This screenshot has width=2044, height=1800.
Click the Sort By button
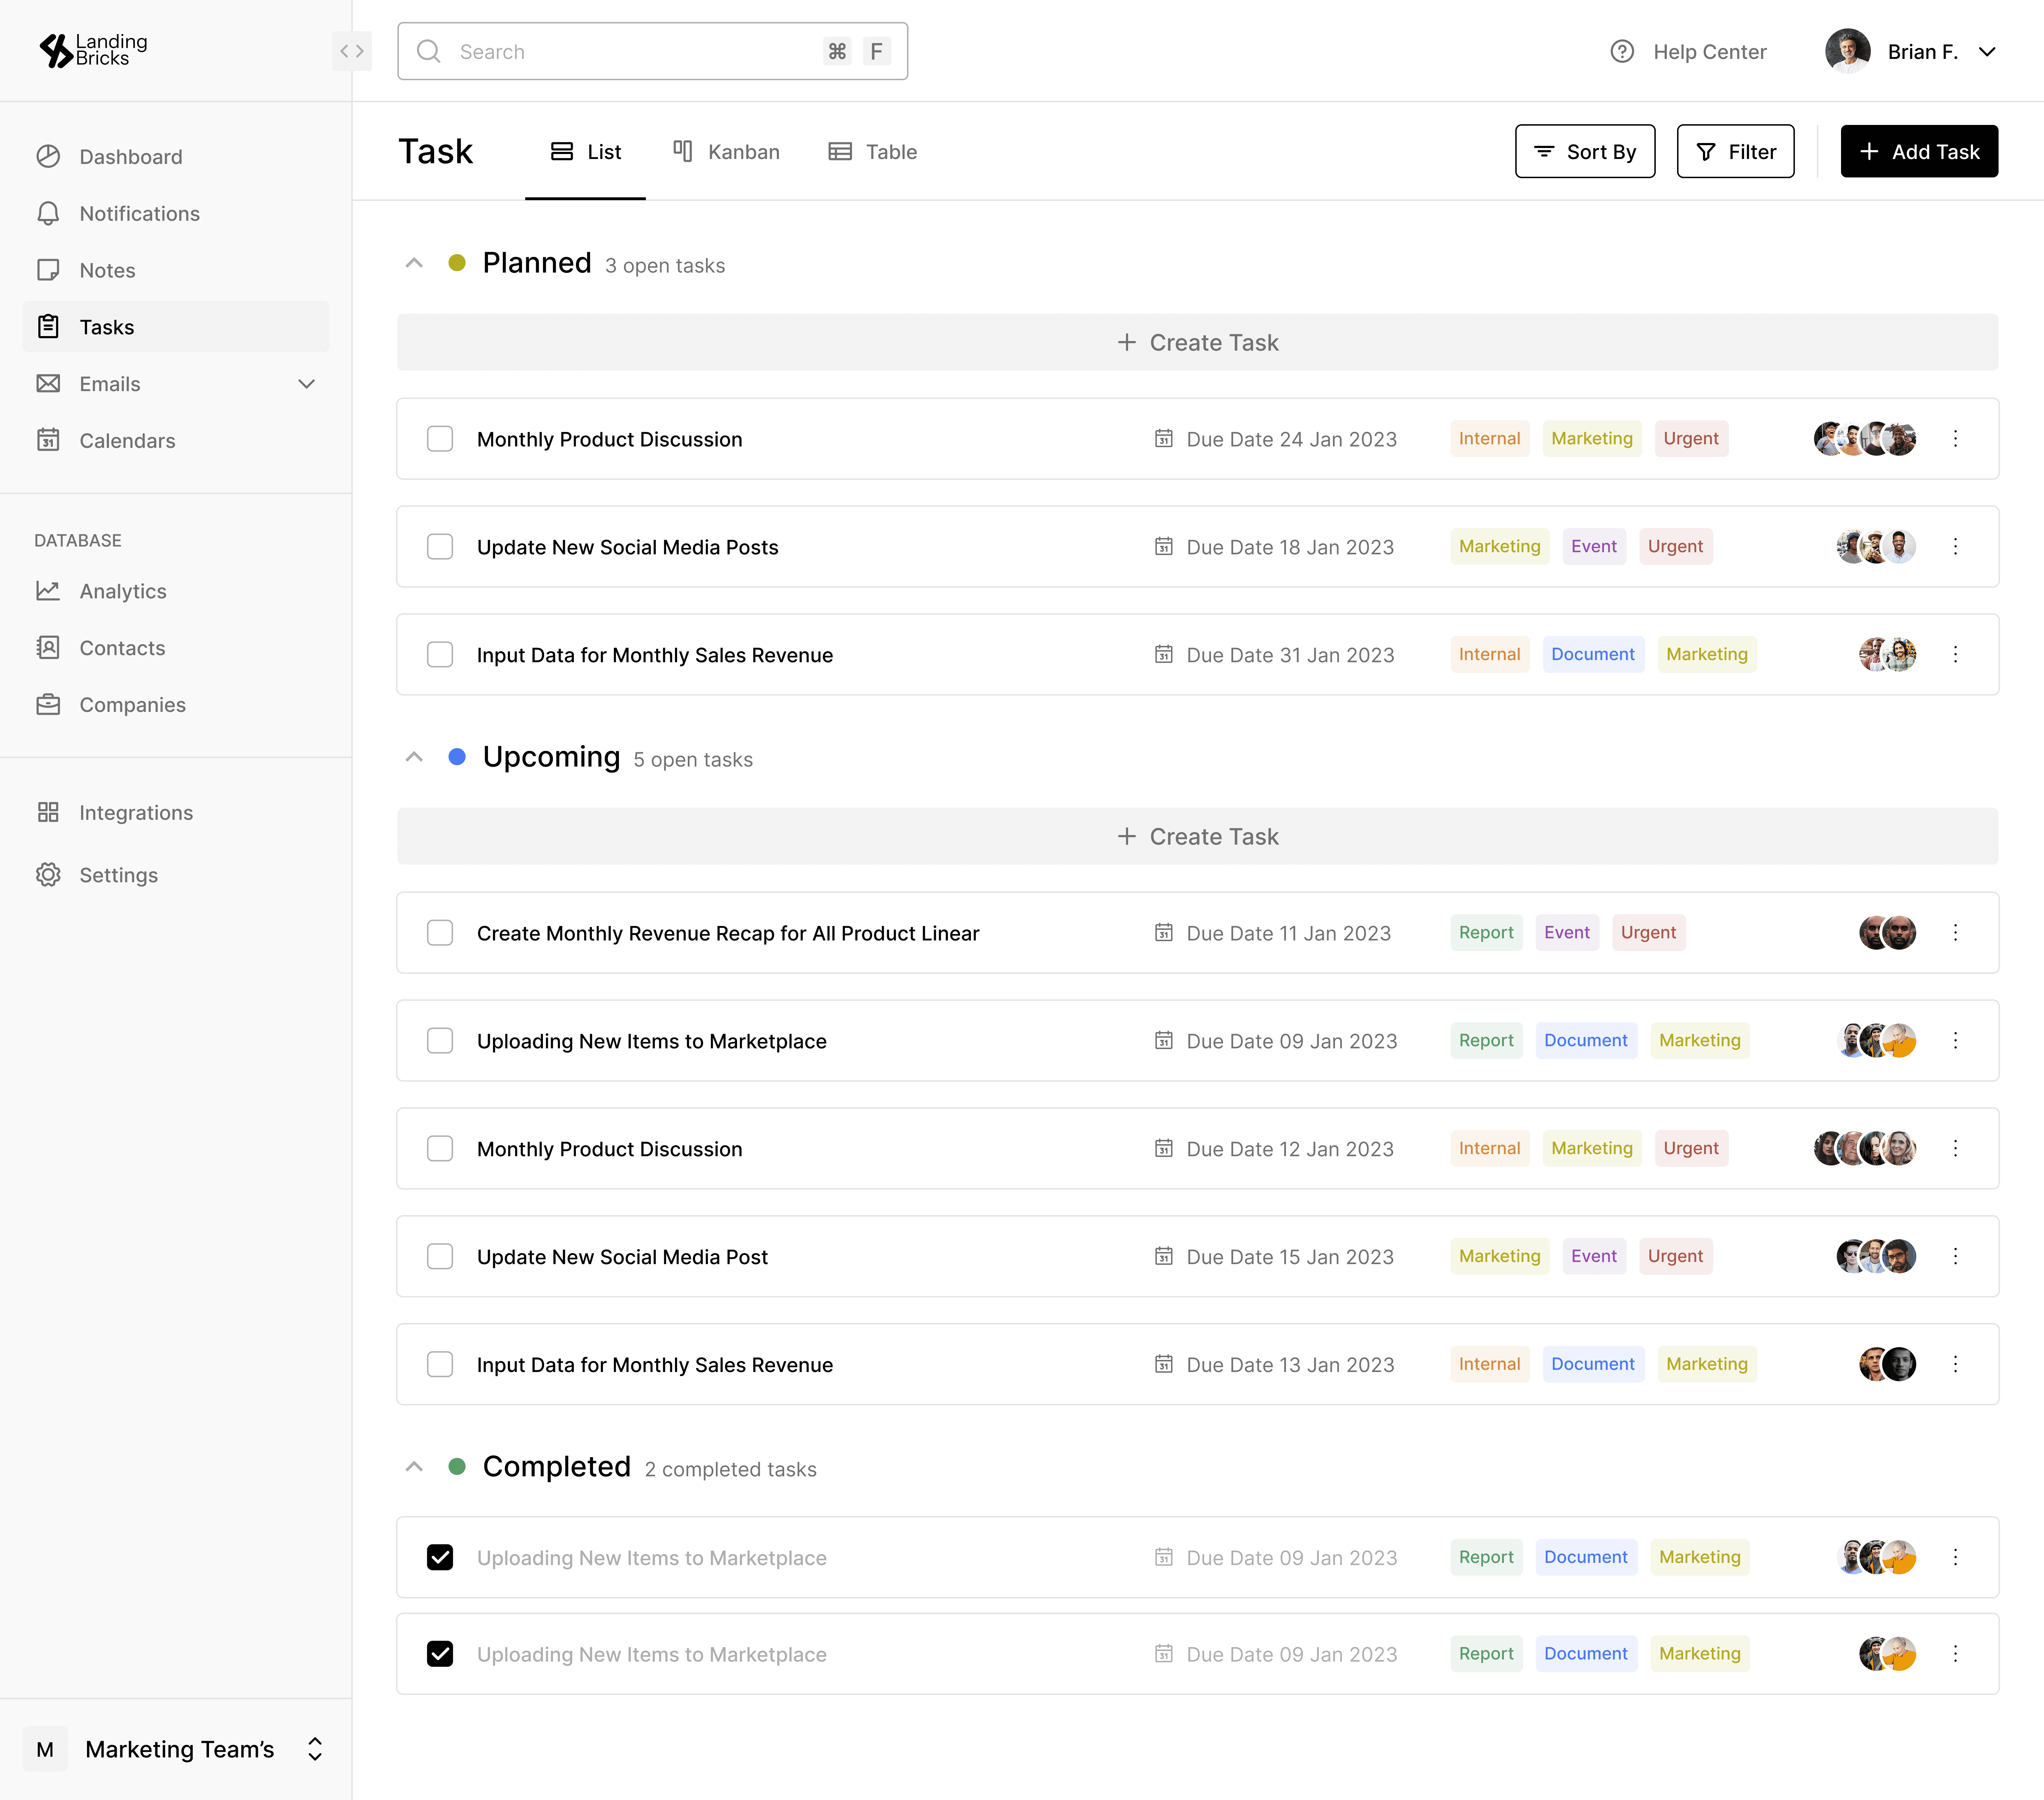(x=1585, y=151)
